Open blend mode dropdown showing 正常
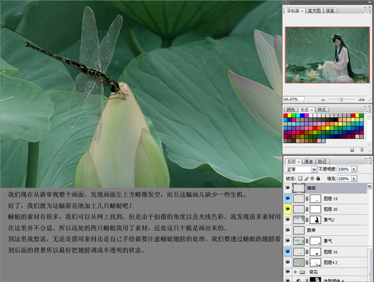The image size is (374, 282). click(301, 169)
